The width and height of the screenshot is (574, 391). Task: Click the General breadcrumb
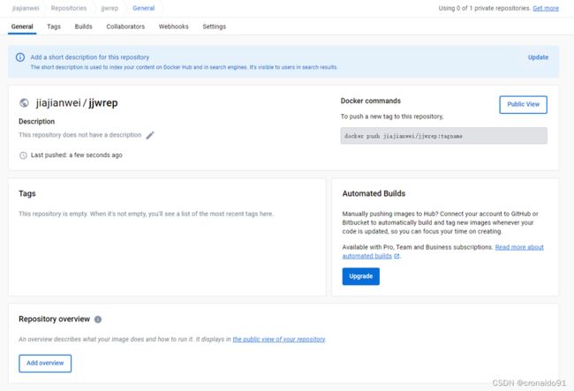143,8
